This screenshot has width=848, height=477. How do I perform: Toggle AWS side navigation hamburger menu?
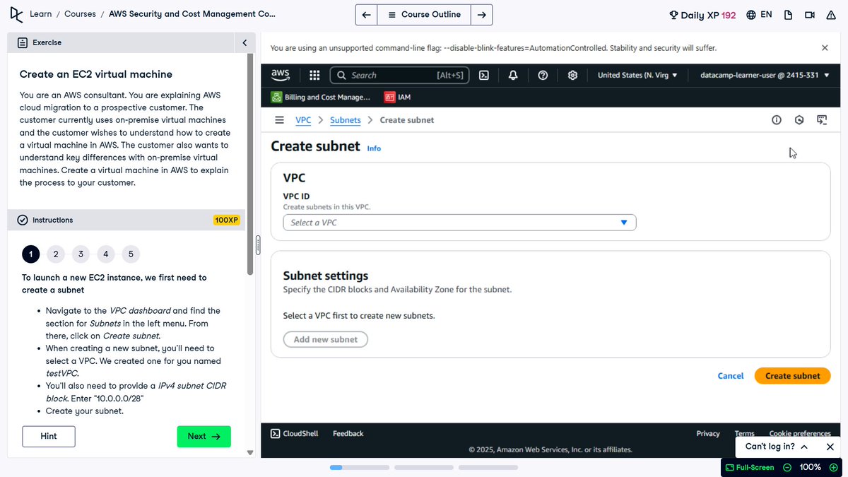click(280, 120)
